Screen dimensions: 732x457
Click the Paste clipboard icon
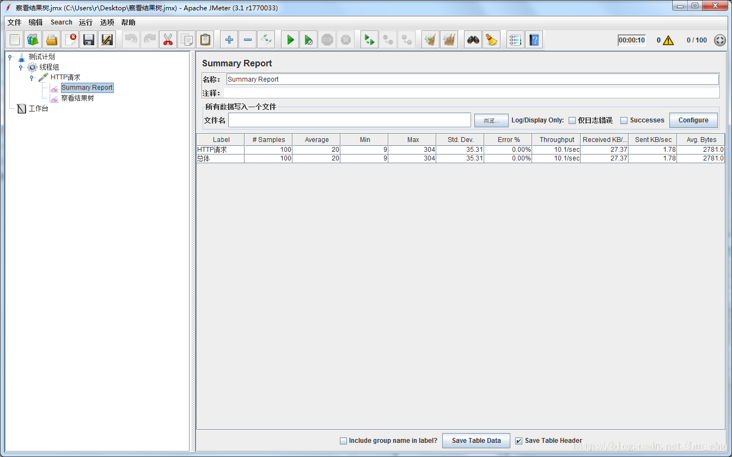pos(205,40)
